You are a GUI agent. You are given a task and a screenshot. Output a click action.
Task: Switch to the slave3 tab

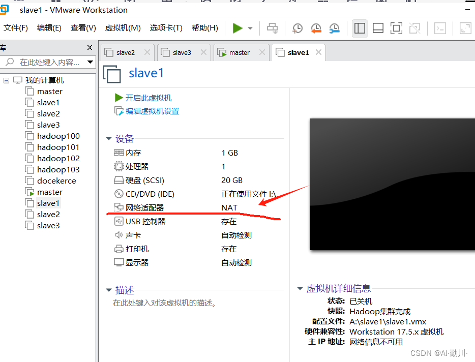click(x=182, y=53)
